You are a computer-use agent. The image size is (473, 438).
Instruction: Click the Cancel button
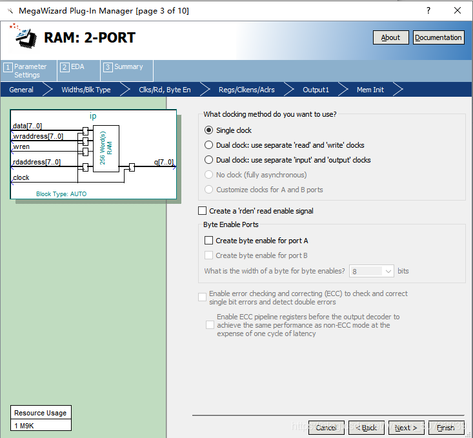tap(326, 428)
